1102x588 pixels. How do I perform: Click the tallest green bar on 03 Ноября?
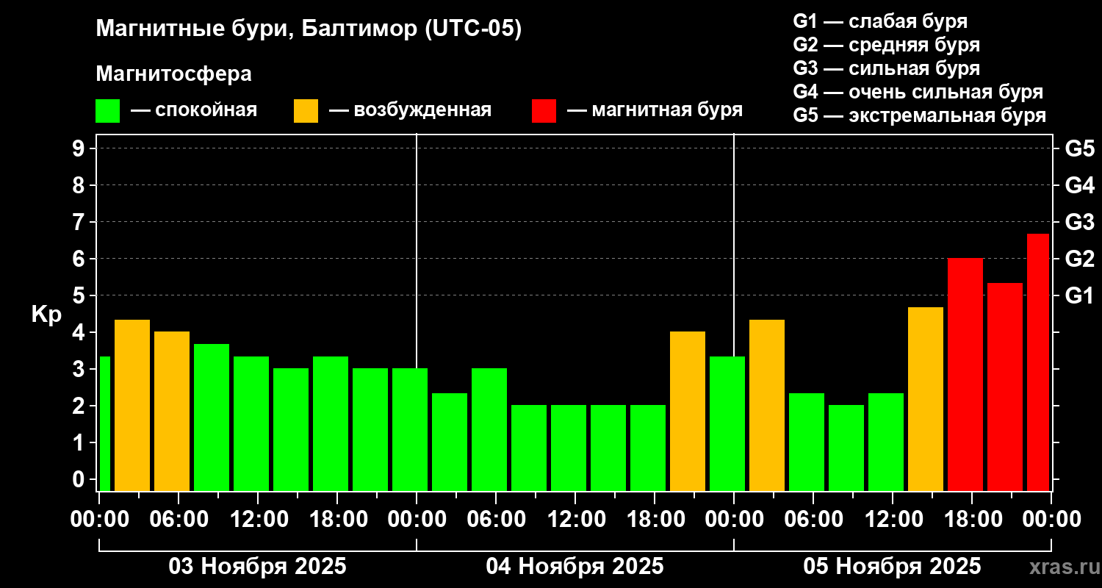tap(212, 417)
